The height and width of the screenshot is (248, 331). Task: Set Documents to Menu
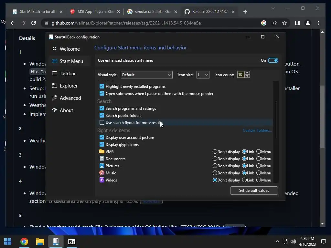(259, 159)
